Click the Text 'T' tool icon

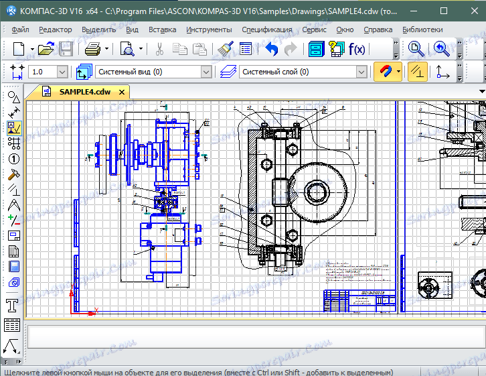tap(12, 306)
